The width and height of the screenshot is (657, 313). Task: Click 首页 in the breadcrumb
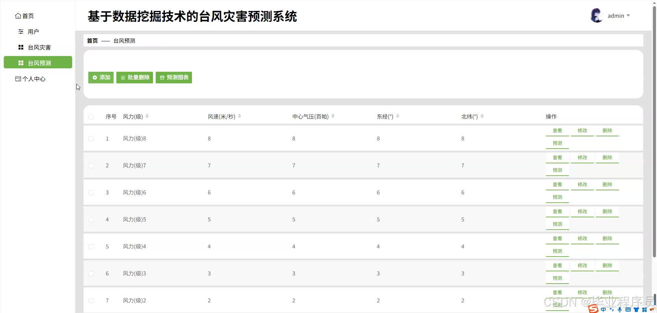[x=92, y=41]
